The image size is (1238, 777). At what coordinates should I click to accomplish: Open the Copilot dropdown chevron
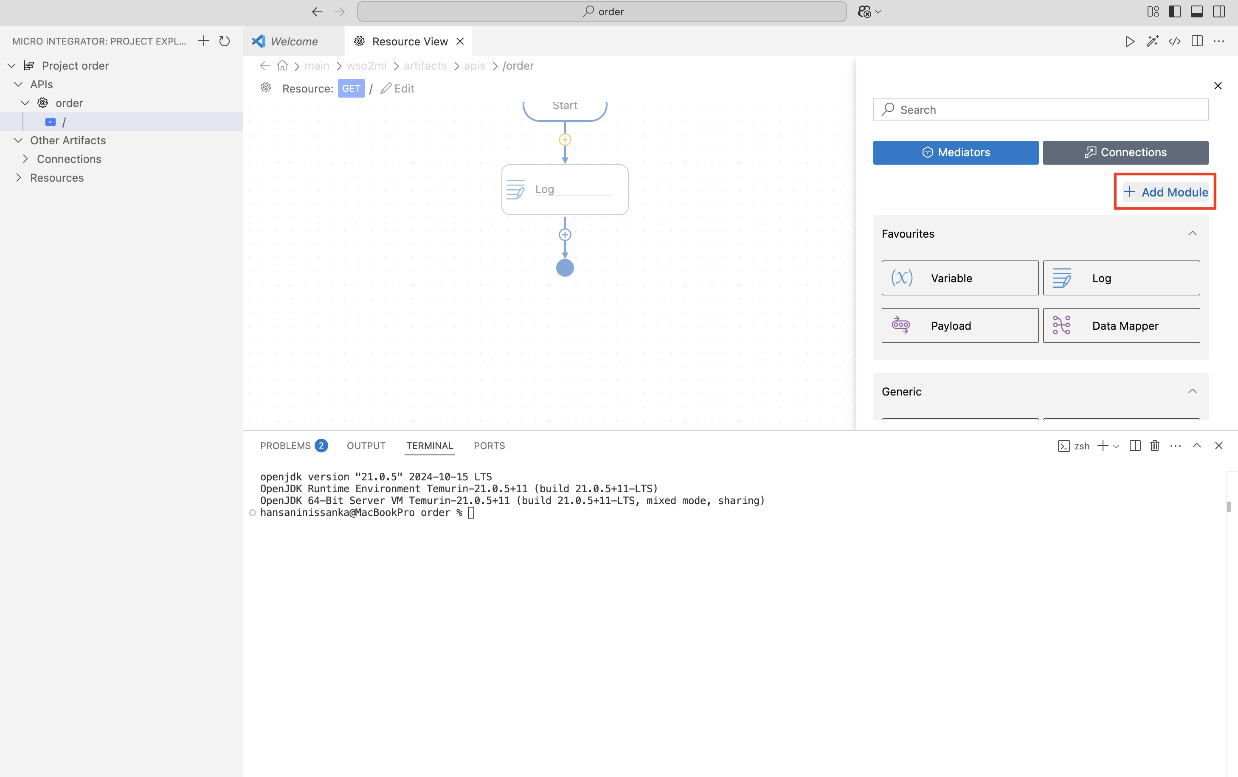pos(878,12)
